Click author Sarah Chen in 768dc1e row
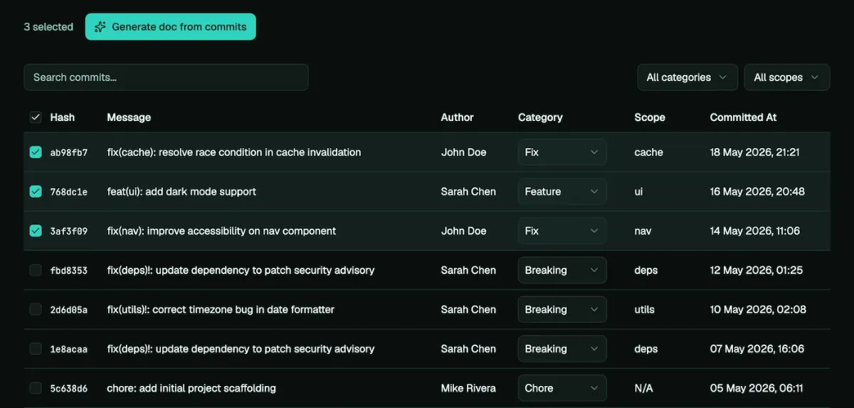The height and width of the screenshot is (408, 854). click(x=468, y=192)
